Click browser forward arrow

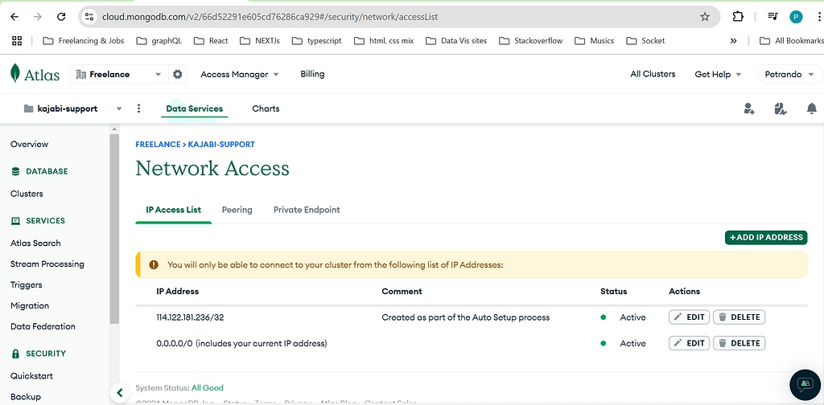(37, 17)
